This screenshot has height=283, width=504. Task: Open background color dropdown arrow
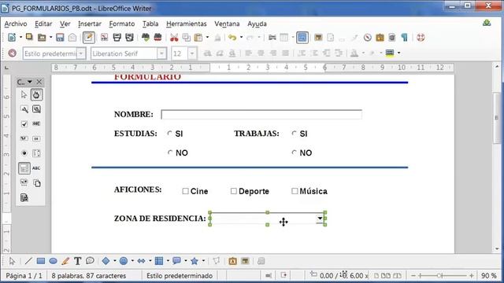pos(399,53)
